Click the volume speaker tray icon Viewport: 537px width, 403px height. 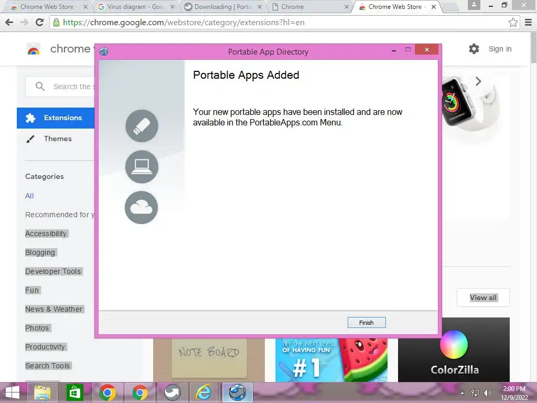point(487,393)
